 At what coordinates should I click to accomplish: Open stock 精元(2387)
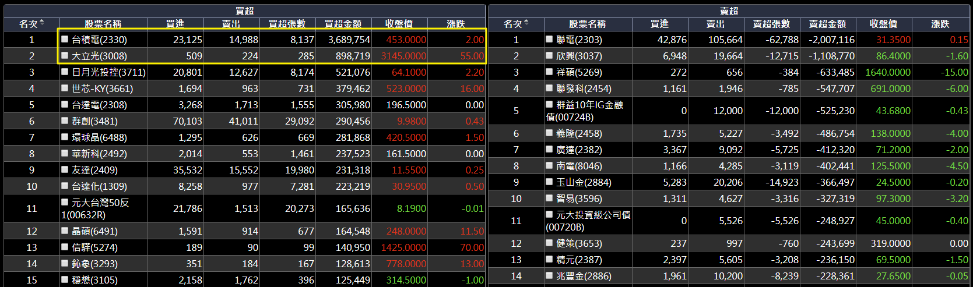click(x=579, y=260)
